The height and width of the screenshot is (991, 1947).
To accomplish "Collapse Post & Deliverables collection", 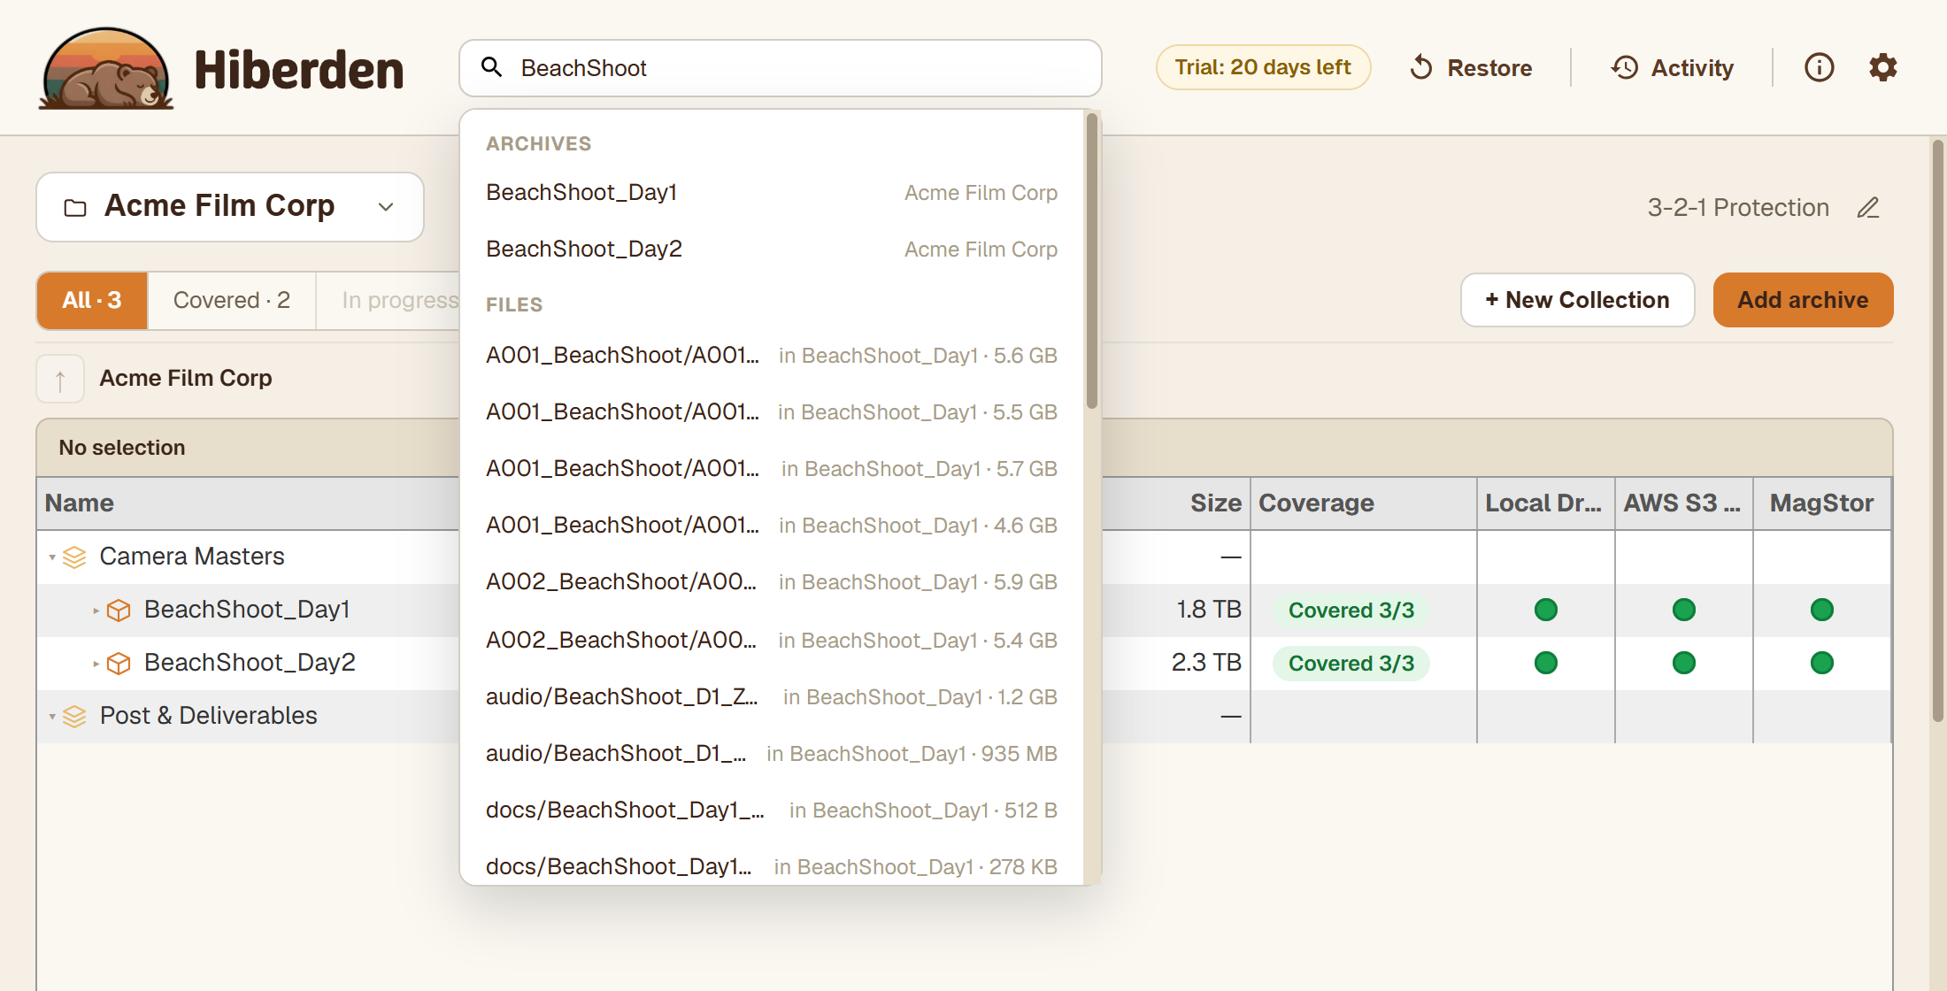I will coord(52,716).
